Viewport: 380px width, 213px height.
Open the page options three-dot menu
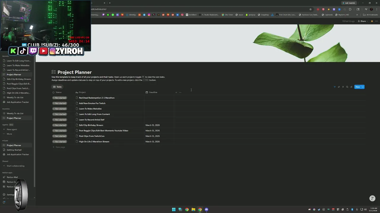(x=376, y=21)
